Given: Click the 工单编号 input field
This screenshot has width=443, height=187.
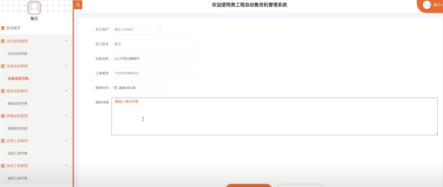Looking at the screenshot, I should (154, 73).
